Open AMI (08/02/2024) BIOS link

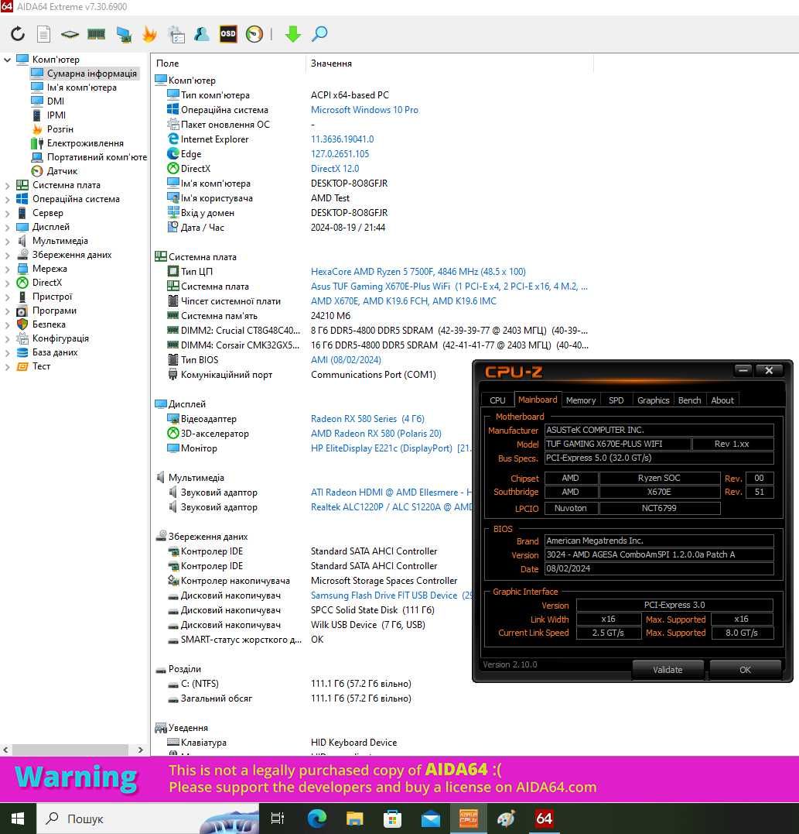click(346, 359)
